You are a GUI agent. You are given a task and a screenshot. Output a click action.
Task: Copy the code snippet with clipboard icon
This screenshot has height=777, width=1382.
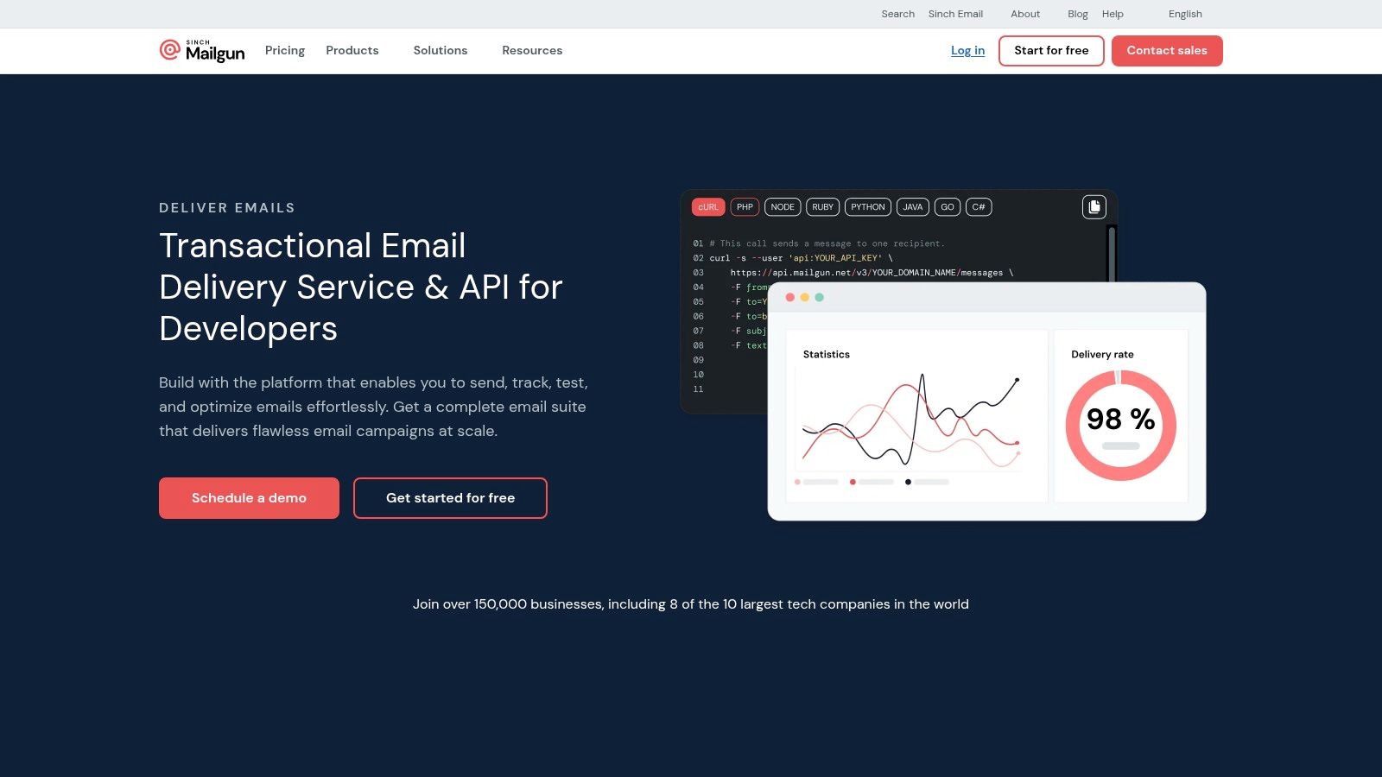[1094, 207]
